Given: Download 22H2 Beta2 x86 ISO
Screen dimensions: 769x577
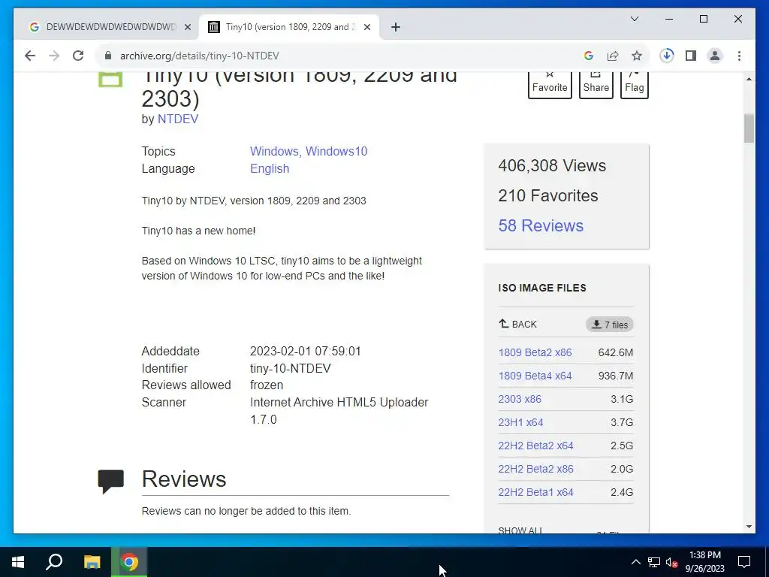Looking at the screenshot, I should click(x=535, y=469).
